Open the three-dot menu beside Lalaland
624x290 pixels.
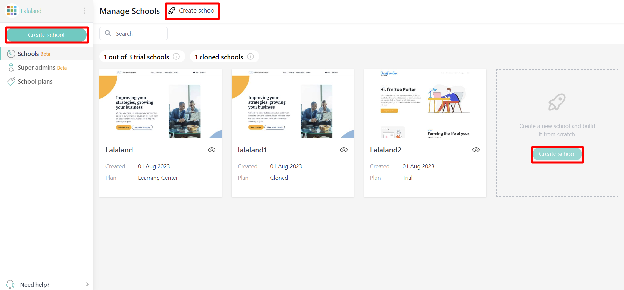84,11
